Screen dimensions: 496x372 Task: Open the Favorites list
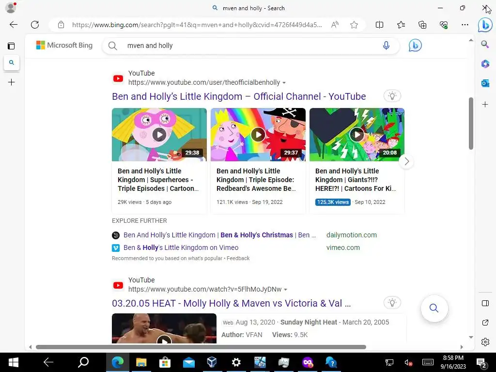401,25
